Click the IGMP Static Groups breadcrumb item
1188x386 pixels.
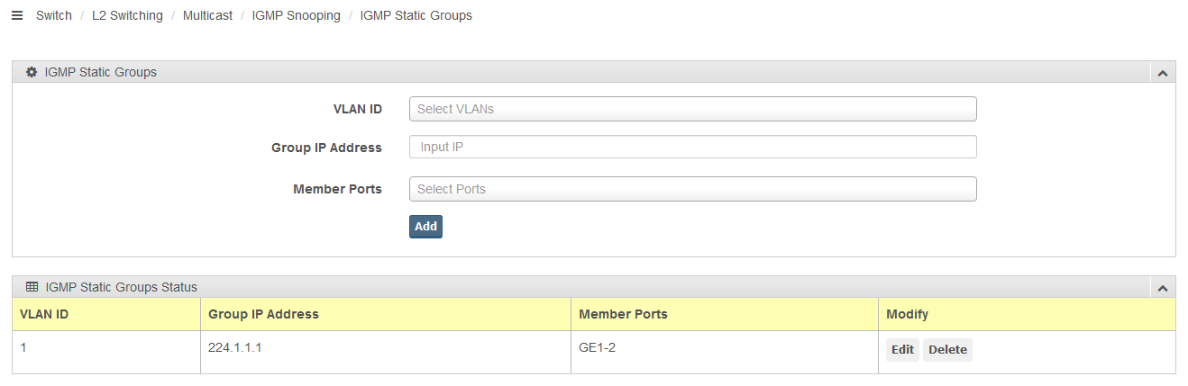416,16
